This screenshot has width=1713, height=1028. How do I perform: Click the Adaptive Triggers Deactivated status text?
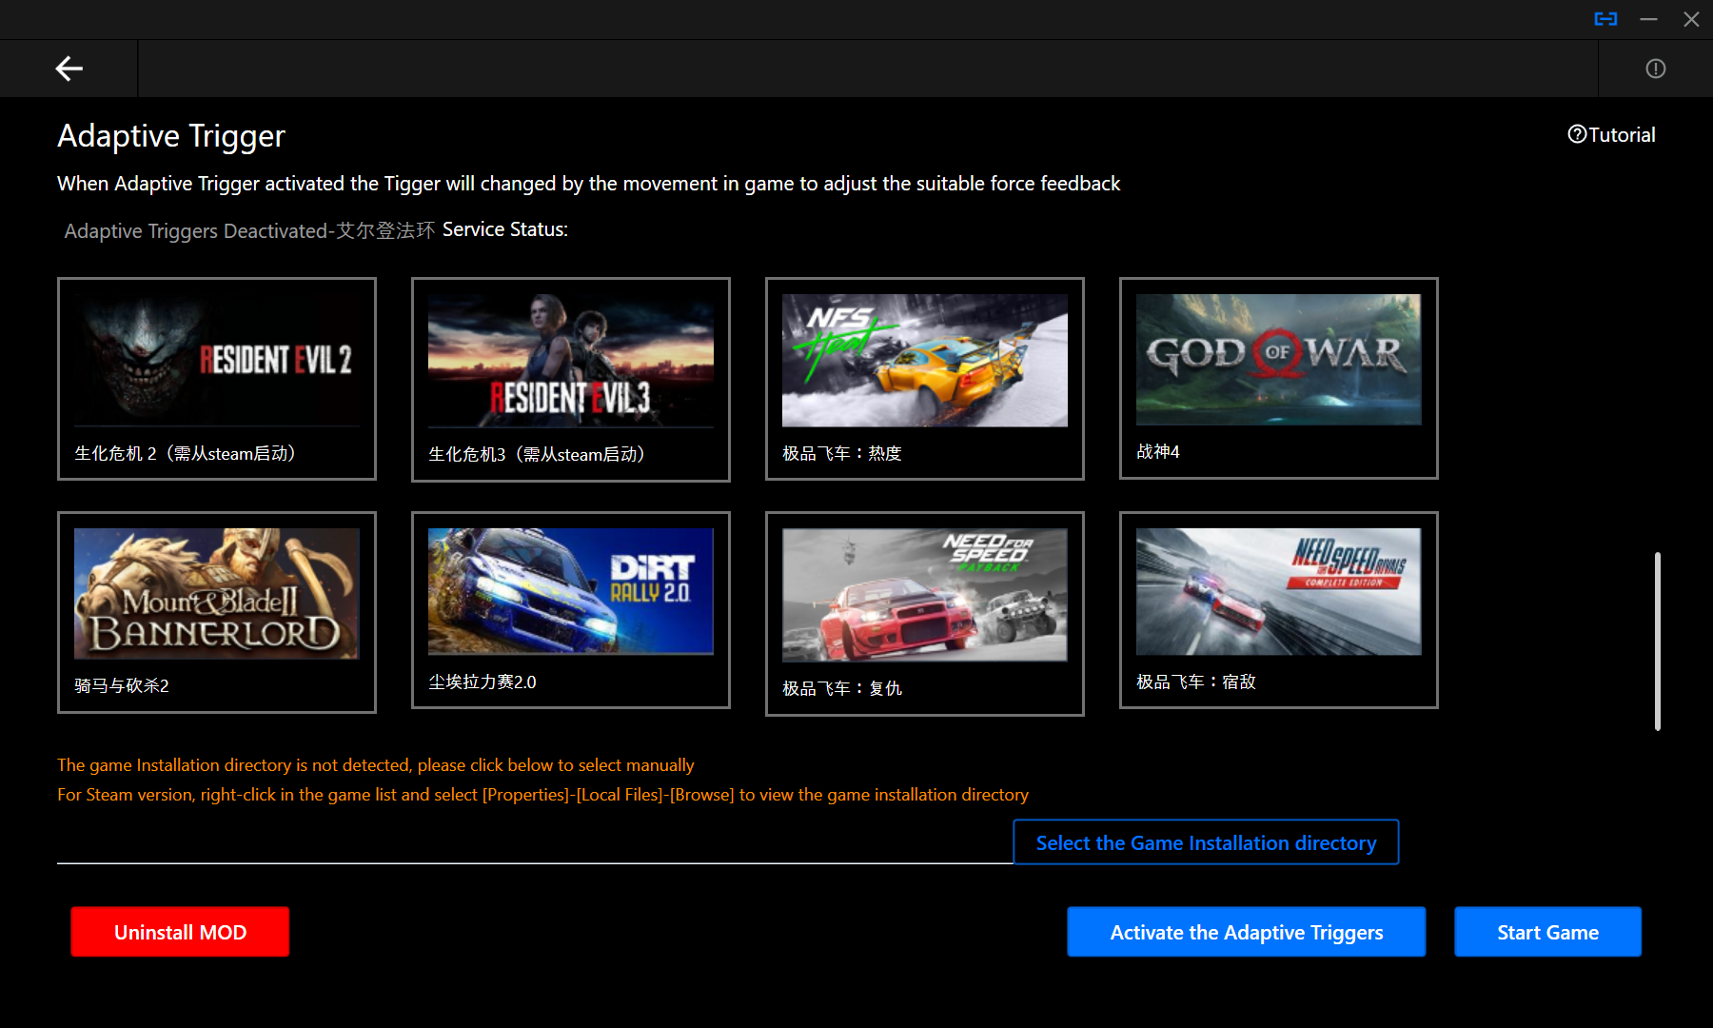click(249, 231)
